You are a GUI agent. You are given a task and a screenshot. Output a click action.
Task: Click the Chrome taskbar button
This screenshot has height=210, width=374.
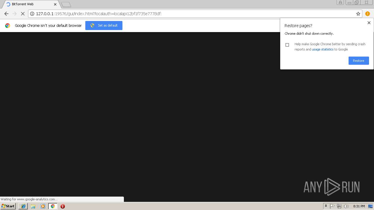point(53,206)
